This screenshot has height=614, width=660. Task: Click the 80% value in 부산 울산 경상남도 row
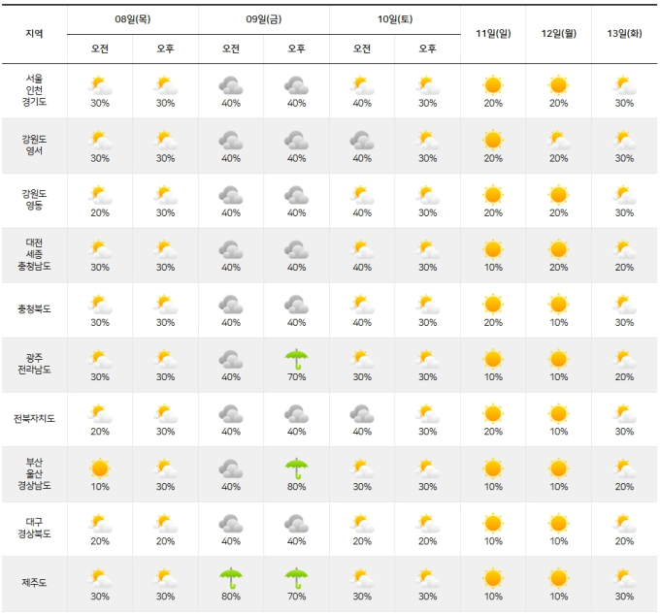[296, 487]
